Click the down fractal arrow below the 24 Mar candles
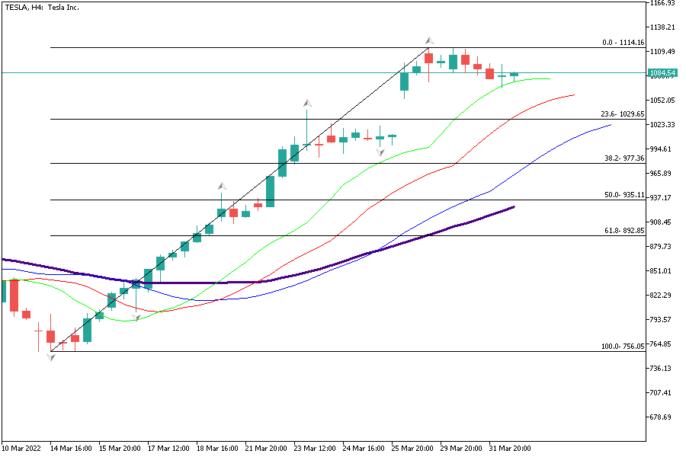This screenshot has height=457, width=686. click(x=380, y=152)
